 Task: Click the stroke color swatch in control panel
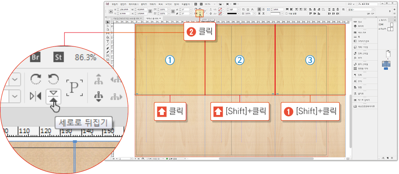pyautogui.click(x=220, y=13)
